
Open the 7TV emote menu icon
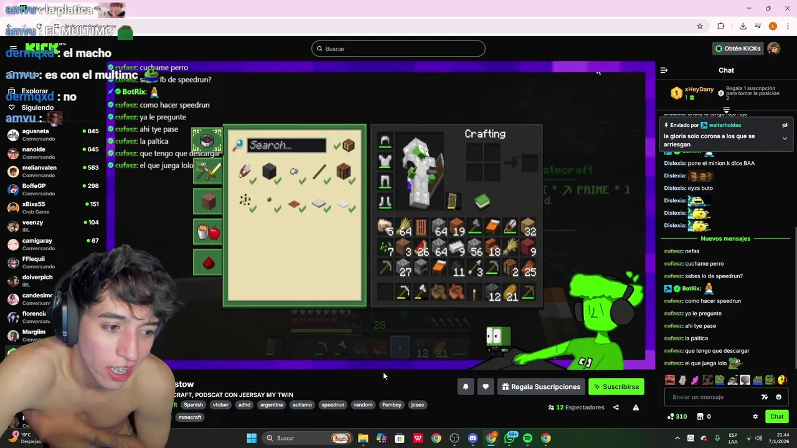pos(765,397)
